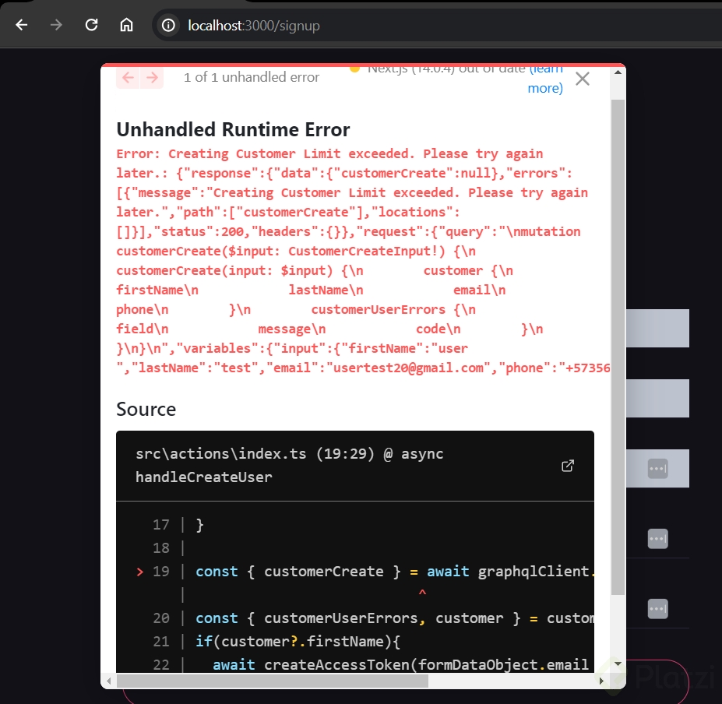Click the horizontal scrollbar thumb
Image resolution: width=722 pixels, height=704 pixels.
click(273, 681)
